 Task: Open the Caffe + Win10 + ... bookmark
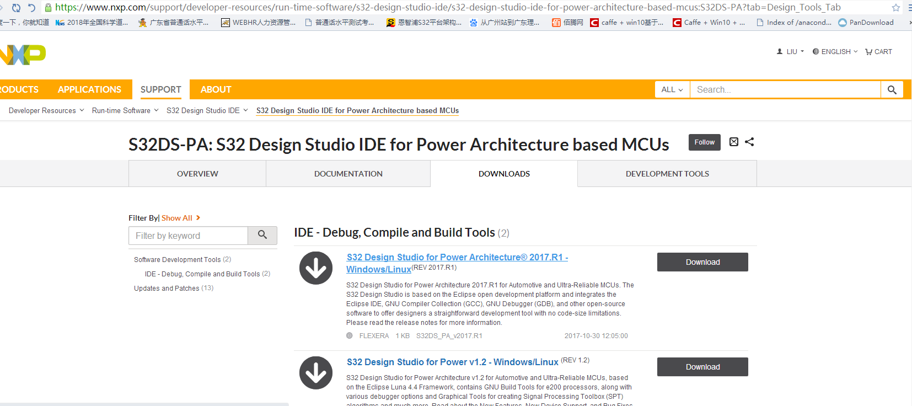[709, 23]
